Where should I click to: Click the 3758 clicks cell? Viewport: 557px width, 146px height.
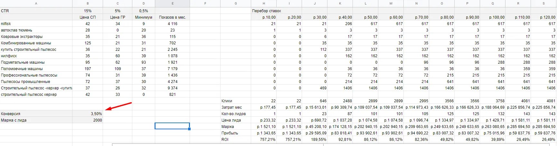point(493,101)
